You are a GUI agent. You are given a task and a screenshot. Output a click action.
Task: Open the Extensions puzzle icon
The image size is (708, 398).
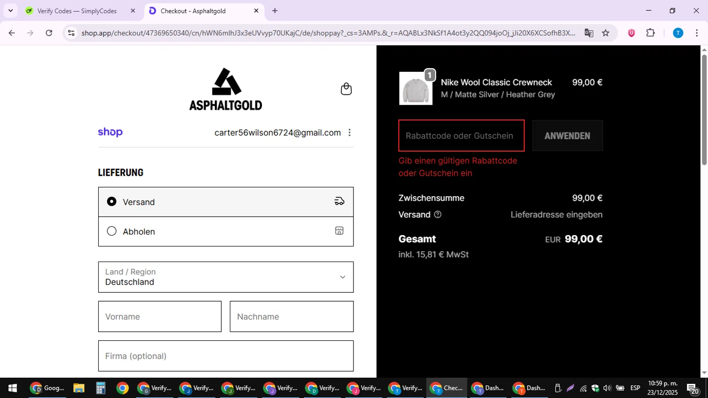(650, 33)
